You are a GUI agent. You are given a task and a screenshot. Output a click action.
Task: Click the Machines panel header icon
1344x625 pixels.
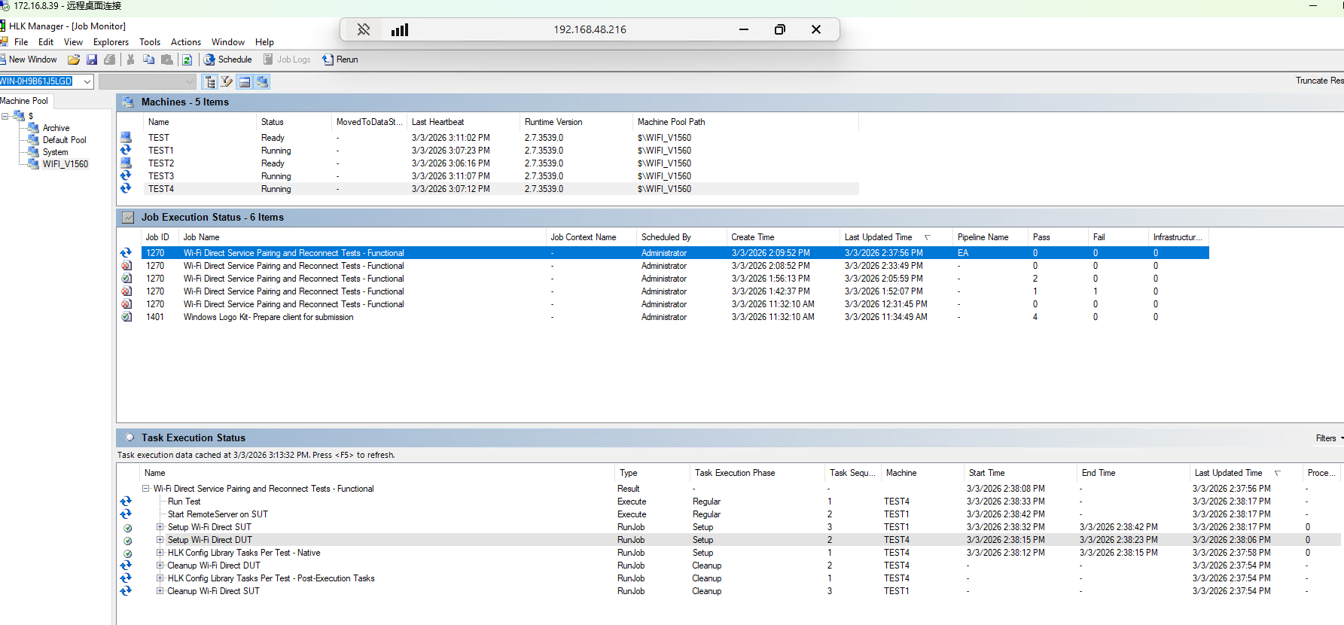(x=128, y=102)
